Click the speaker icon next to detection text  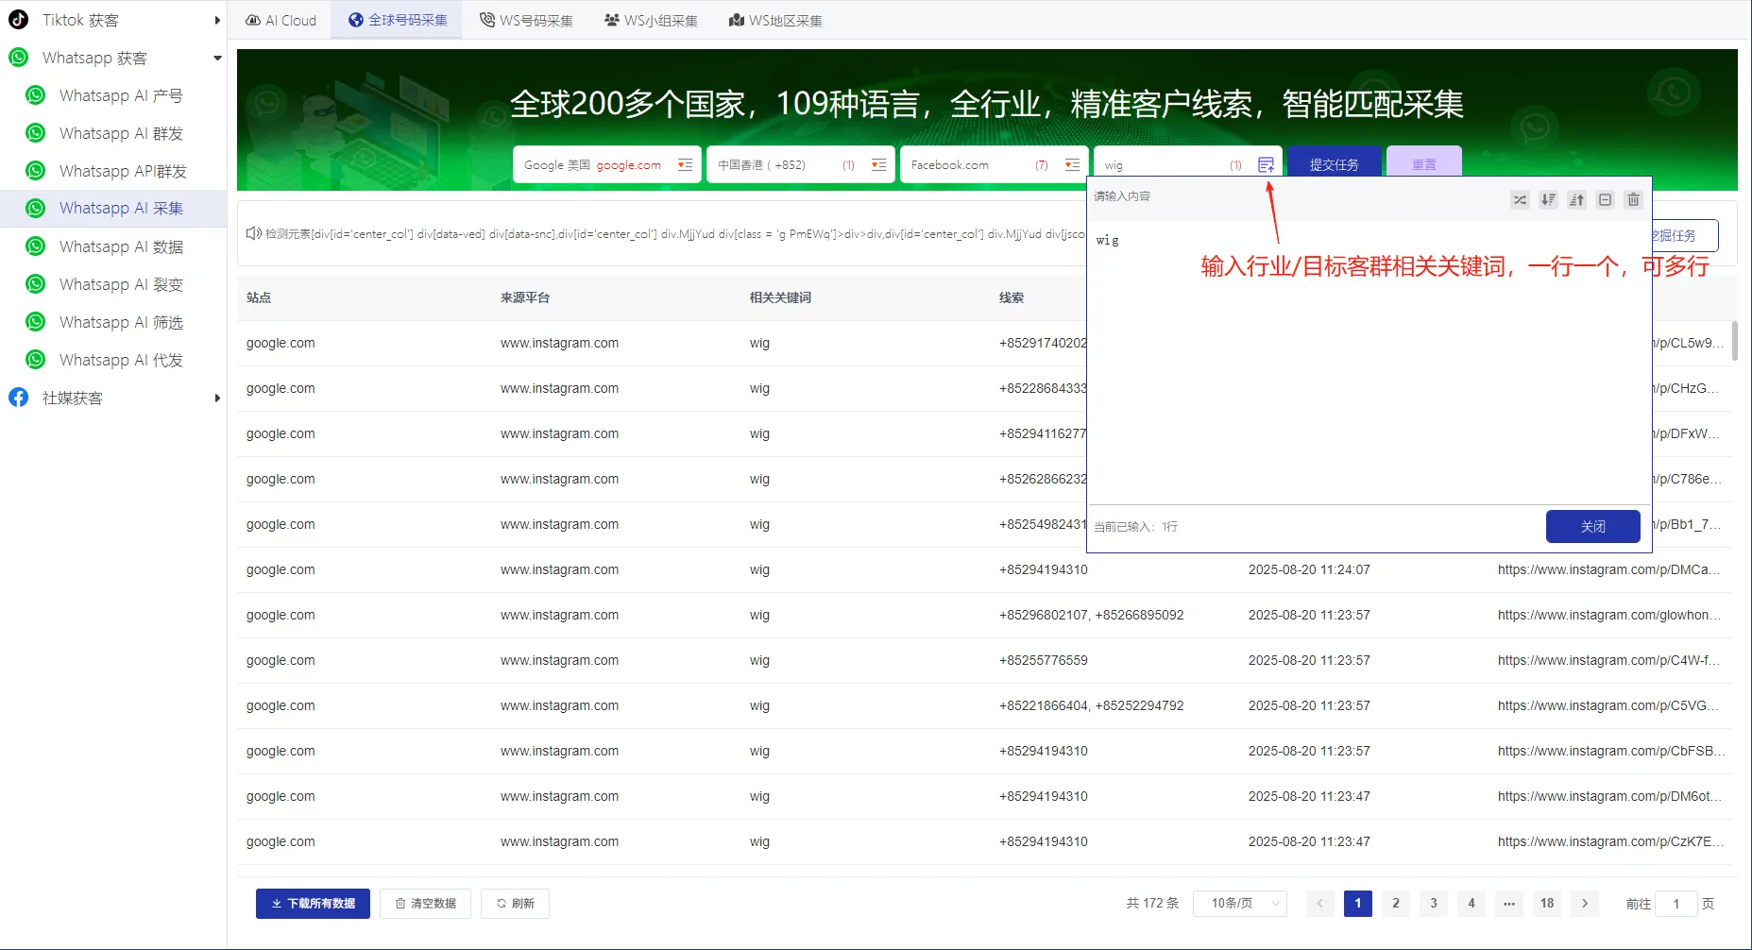(253, 233)
